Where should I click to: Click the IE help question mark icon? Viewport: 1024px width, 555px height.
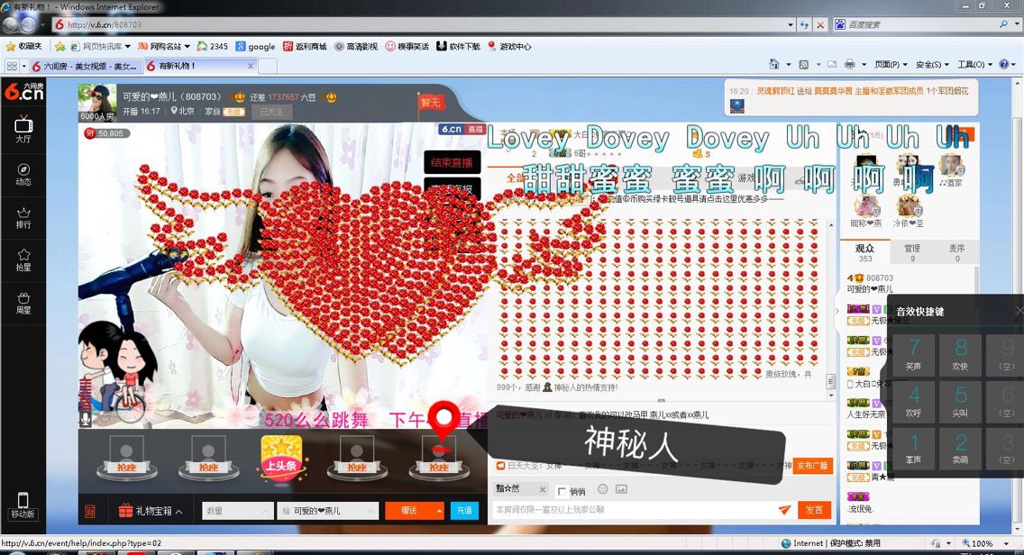click(1004, 64)
